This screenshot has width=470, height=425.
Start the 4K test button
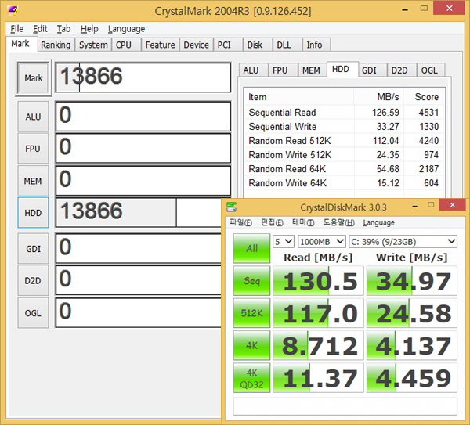(251, 345)
